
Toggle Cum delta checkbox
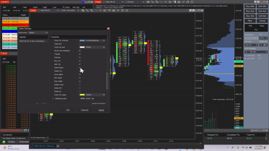point(80,75)
